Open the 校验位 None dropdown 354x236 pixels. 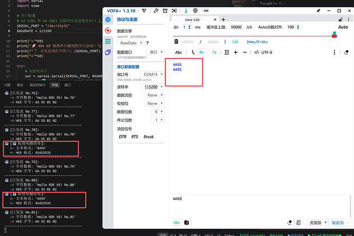point(154,103)
